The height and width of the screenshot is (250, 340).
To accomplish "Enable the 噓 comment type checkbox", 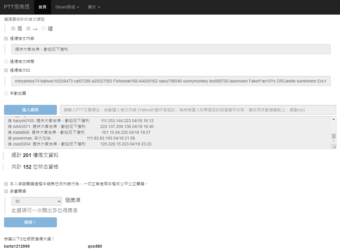I will 43,28.
